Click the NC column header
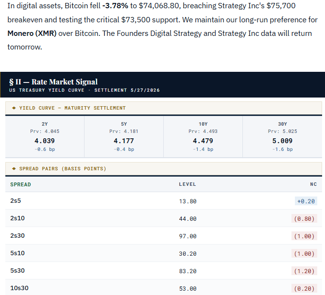 point(313,184)
